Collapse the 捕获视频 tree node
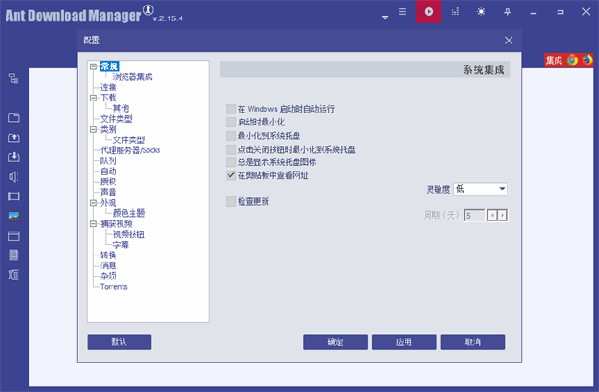 92,223
